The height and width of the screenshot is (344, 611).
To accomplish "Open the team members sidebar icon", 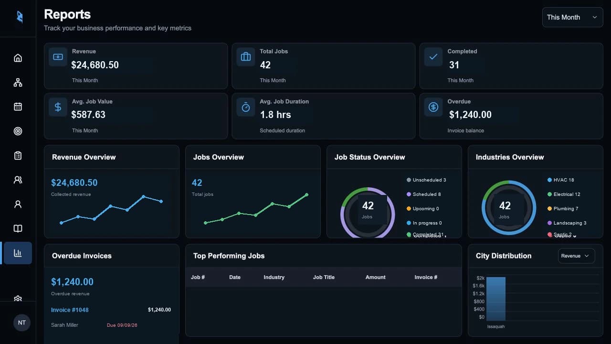I will pos(18,180).
